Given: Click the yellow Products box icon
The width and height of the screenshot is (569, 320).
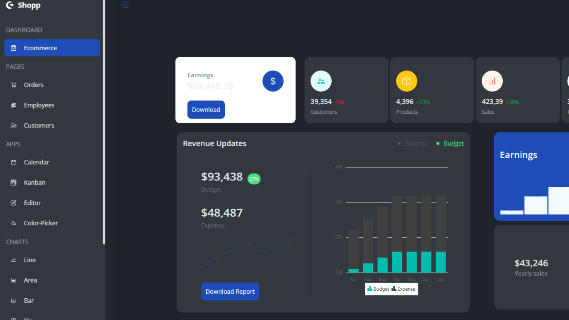Looking at the screenshot, I should click(x=407, y=81).
